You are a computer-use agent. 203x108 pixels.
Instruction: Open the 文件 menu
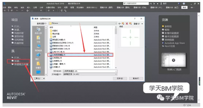tap(4, 7)
